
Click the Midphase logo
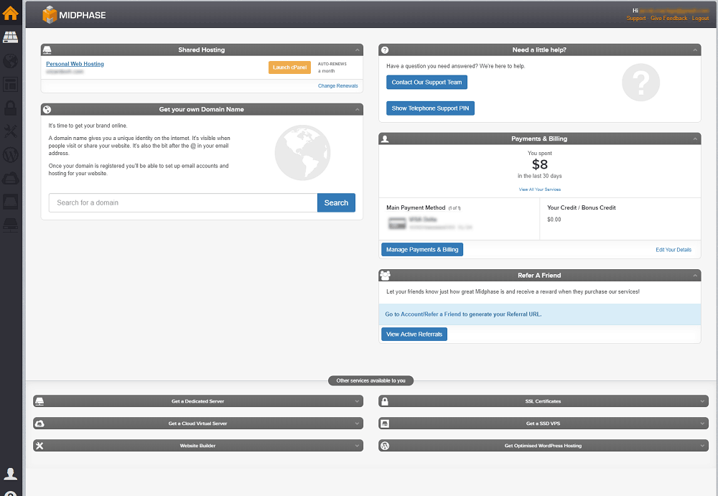(x=74, y=14)
